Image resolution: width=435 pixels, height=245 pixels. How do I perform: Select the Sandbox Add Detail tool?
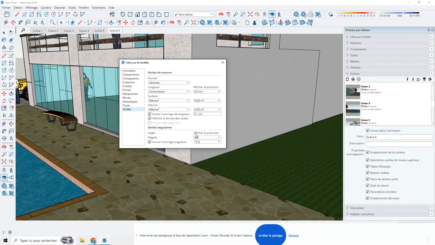(x=302, y=22)
